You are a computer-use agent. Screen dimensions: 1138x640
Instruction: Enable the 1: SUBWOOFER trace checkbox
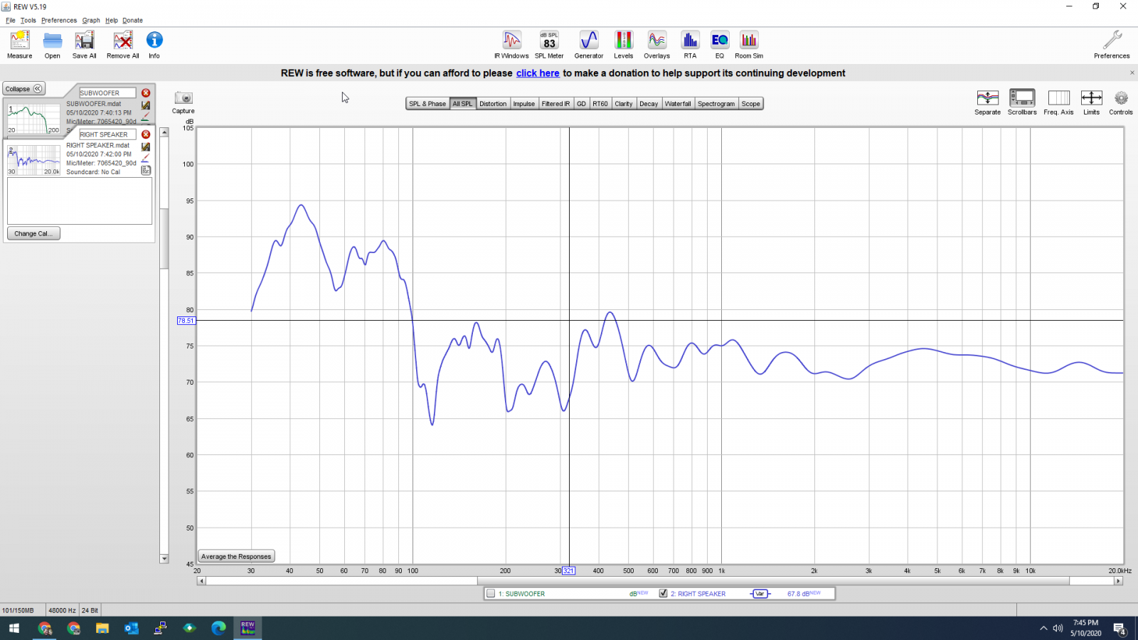click(x=491, y=594)
